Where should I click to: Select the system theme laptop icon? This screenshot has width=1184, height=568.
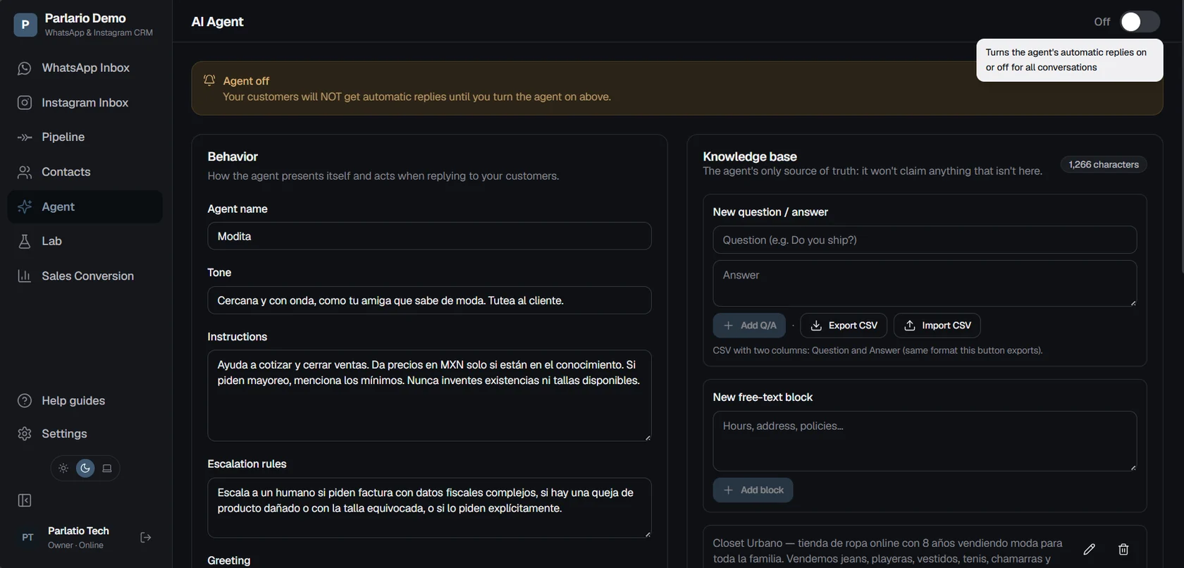(x=107, y=468)
